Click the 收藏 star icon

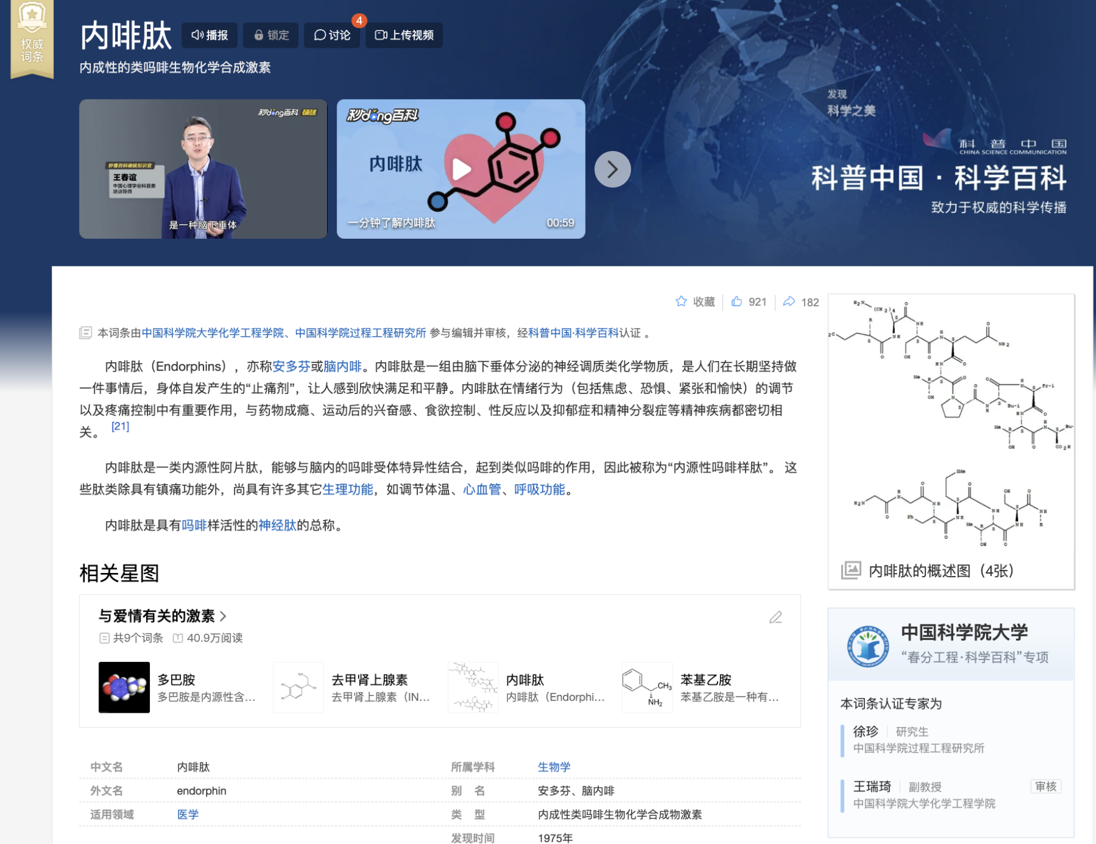[681, 301]
